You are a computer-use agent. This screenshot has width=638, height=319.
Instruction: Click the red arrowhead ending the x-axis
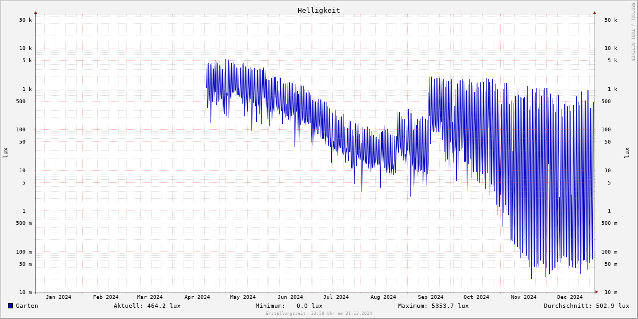(597, 292)
